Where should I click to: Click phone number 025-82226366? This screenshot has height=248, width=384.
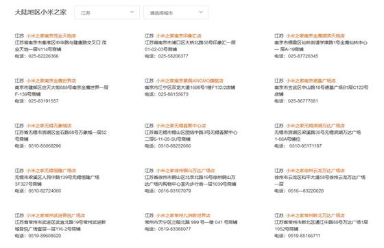pos(43,56)
